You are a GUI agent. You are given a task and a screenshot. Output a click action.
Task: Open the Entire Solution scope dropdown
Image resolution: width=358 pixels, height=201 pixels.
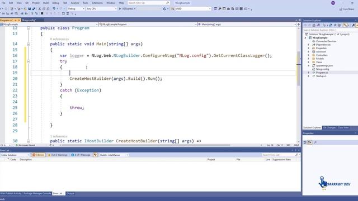pyautogui.click(x=15, y=155)
